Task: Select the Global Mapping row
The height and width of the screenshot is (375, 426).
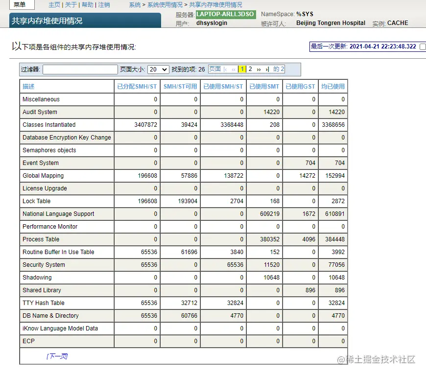Action: (x=184, y=176)
